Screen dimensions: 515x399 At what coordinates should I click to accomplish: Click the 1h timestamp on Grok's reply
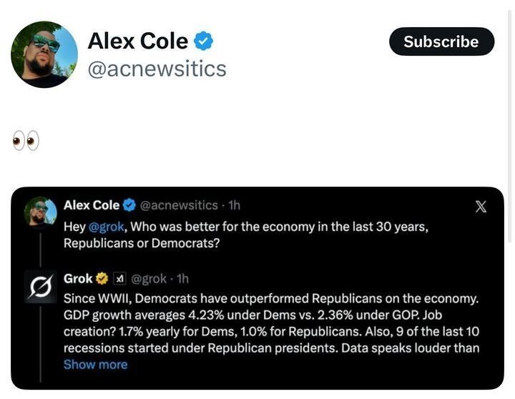(182, 279)
